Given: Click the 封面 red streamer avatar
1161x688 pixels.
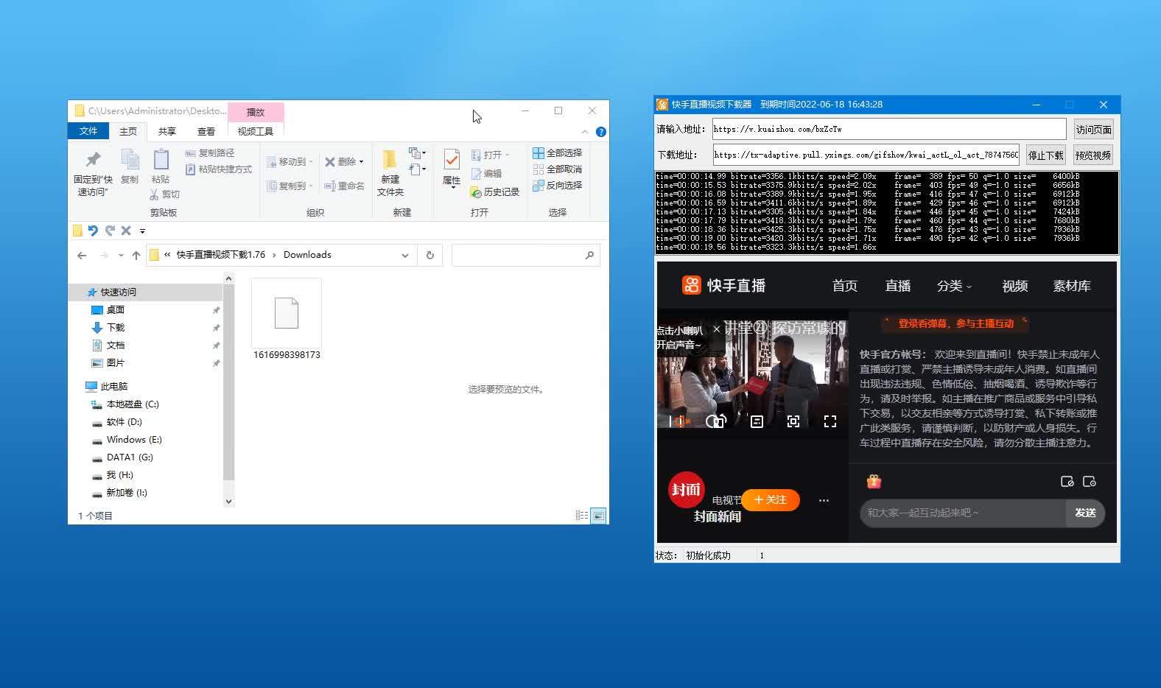Looking at the screenshot, I should 687,490.
